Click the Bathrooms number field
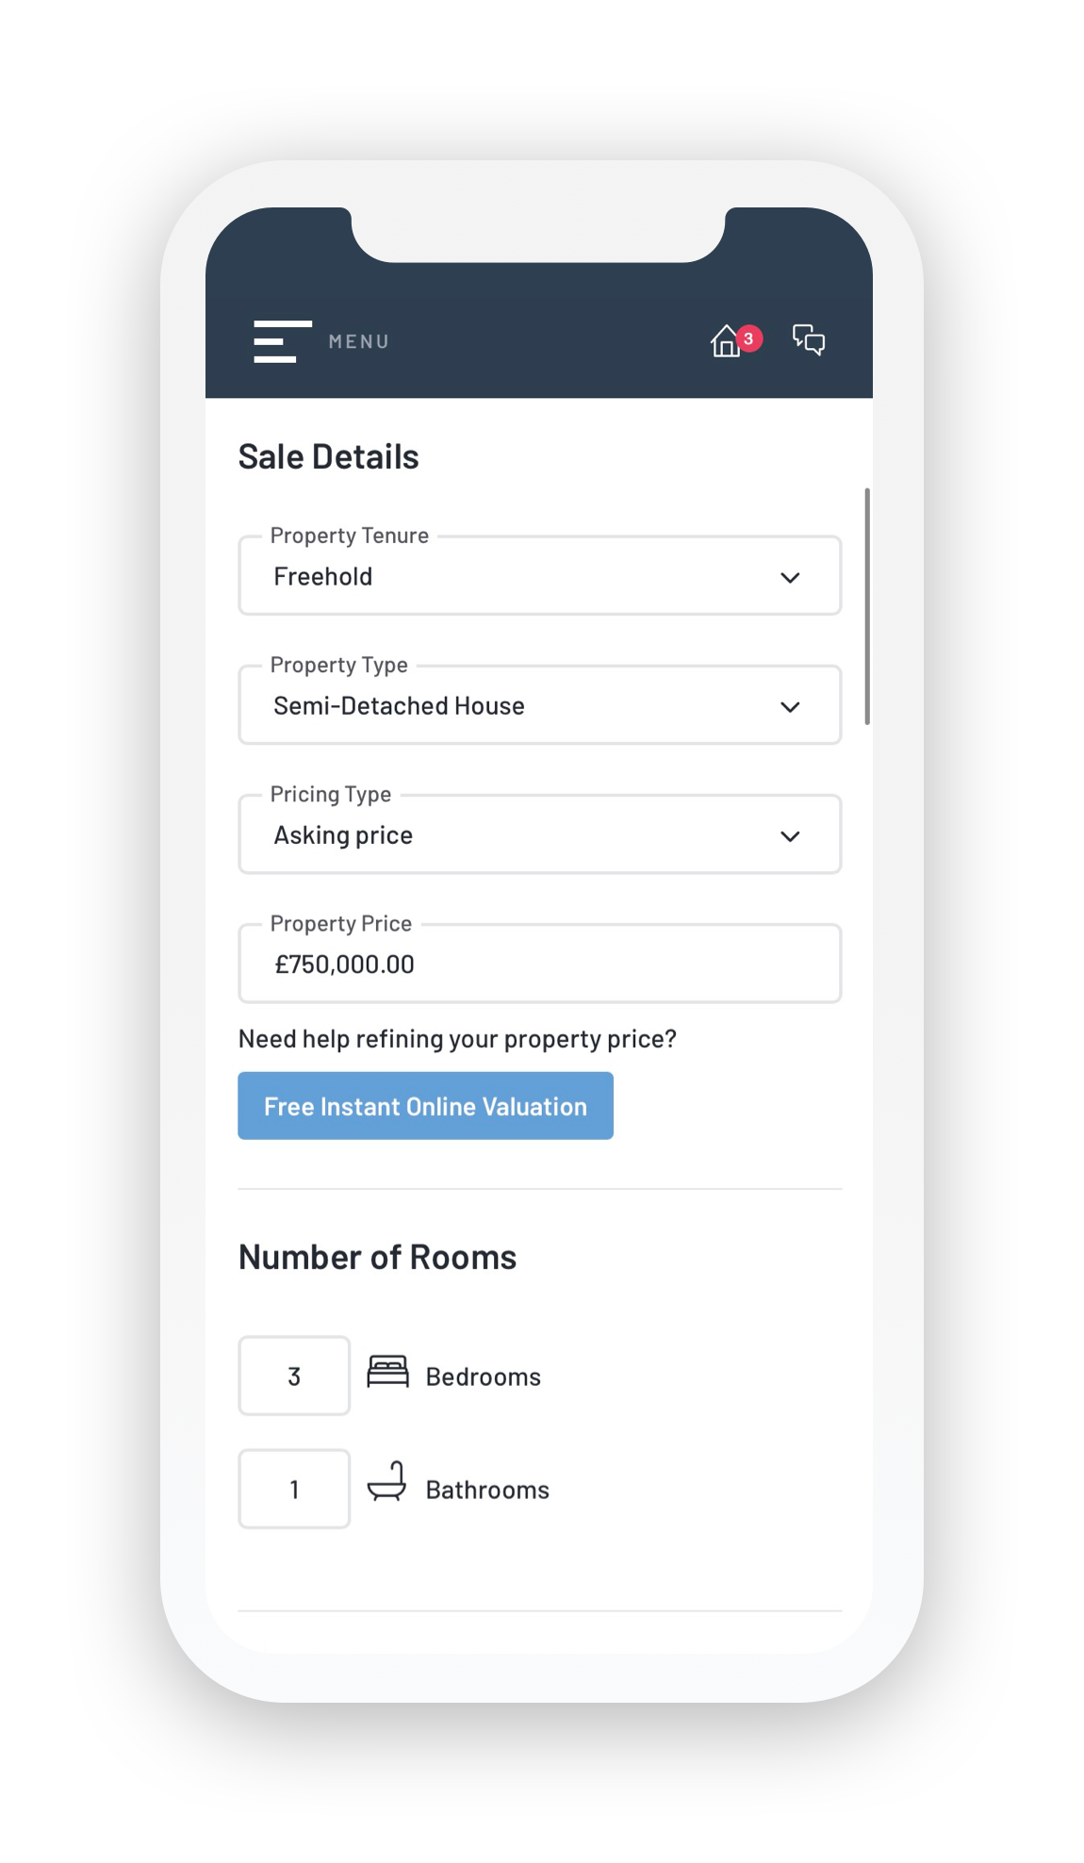 tap(294, 1489)
